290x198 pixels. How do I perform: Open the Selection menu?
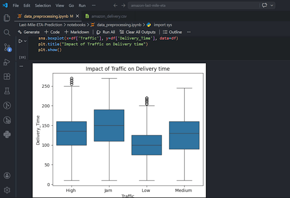click(x=43, y=6)
